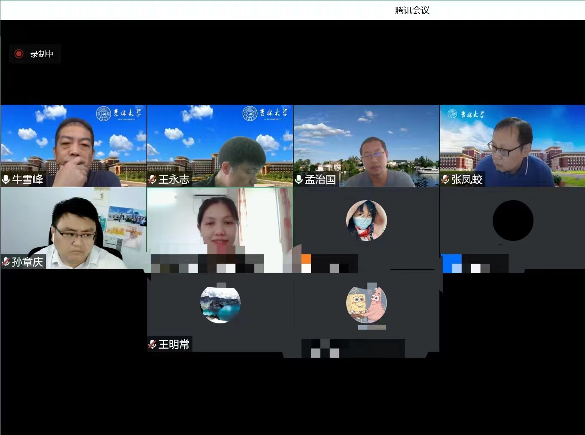
Task: Click the 腾讯会议 window title
Action: pos(412,10)
